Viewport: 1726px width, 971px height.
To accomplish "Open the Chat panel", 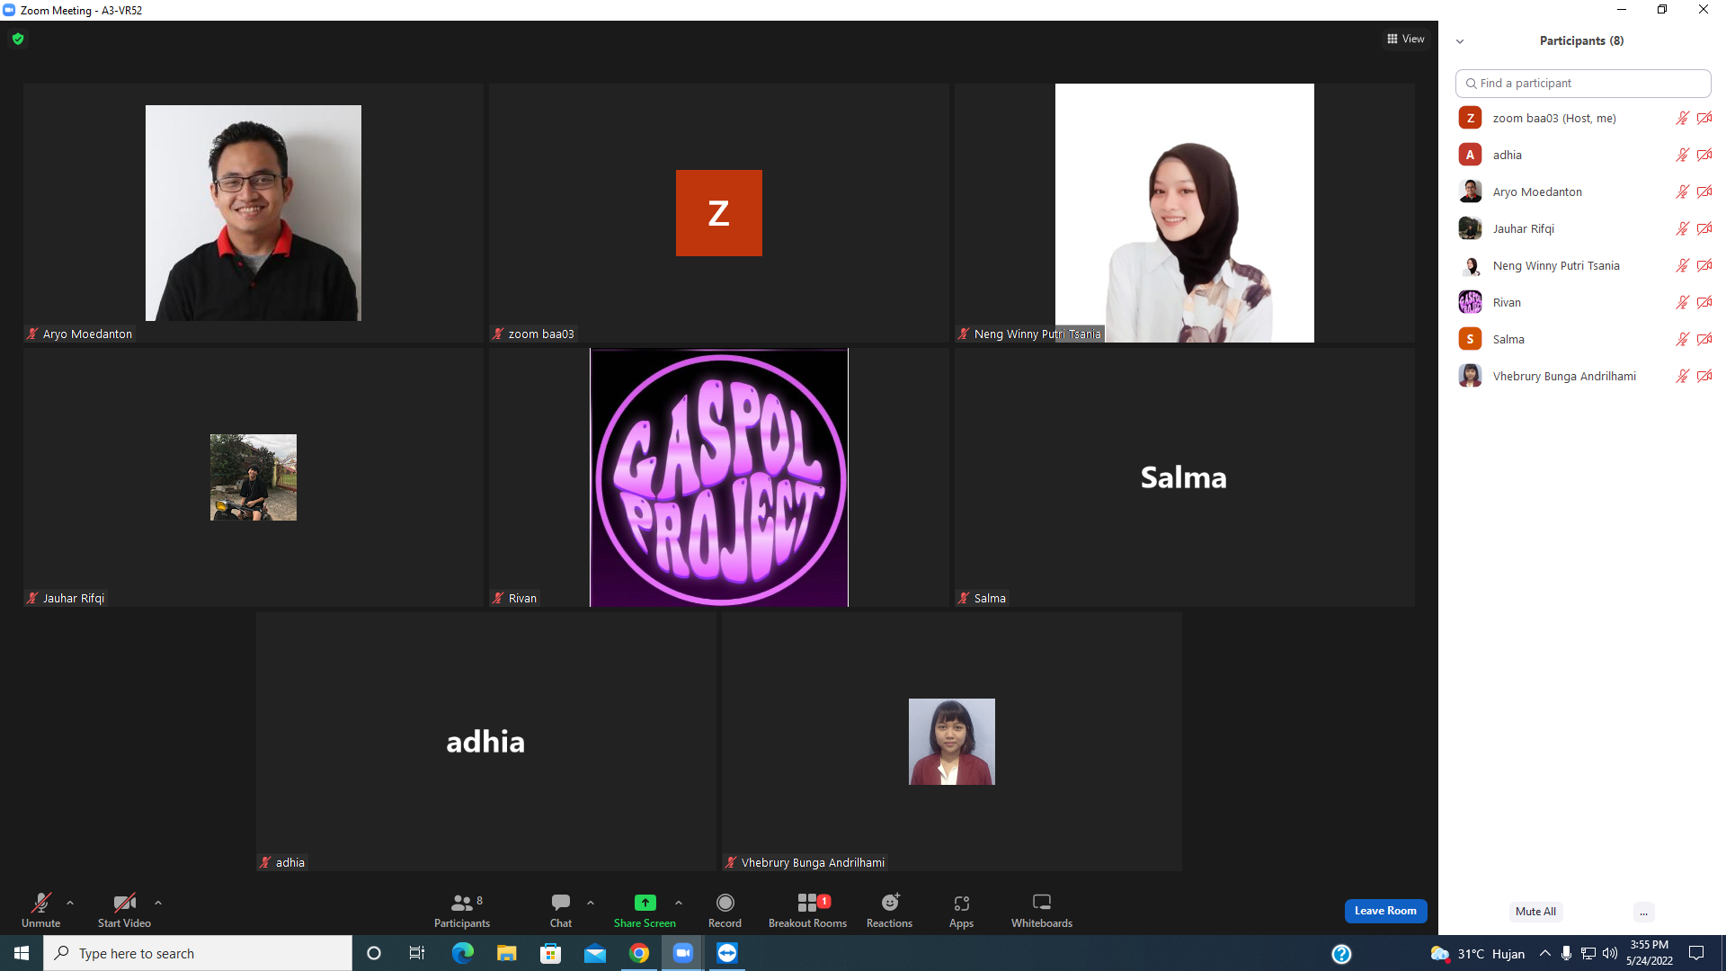I will [x=561, y=910].
